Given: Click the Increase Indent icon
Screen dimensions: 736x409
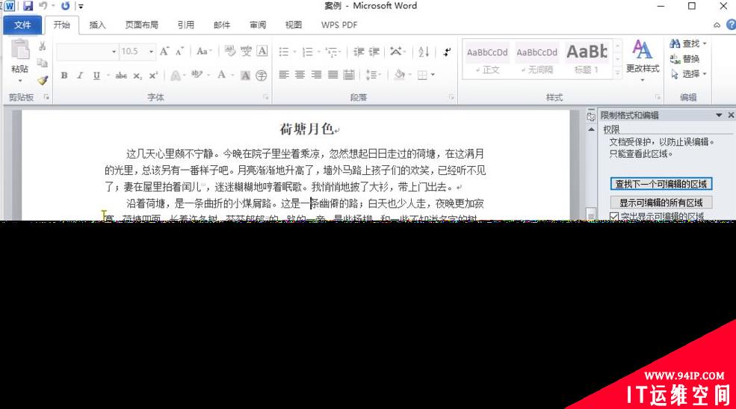Looking at the screenshot, I should point(374,52).
